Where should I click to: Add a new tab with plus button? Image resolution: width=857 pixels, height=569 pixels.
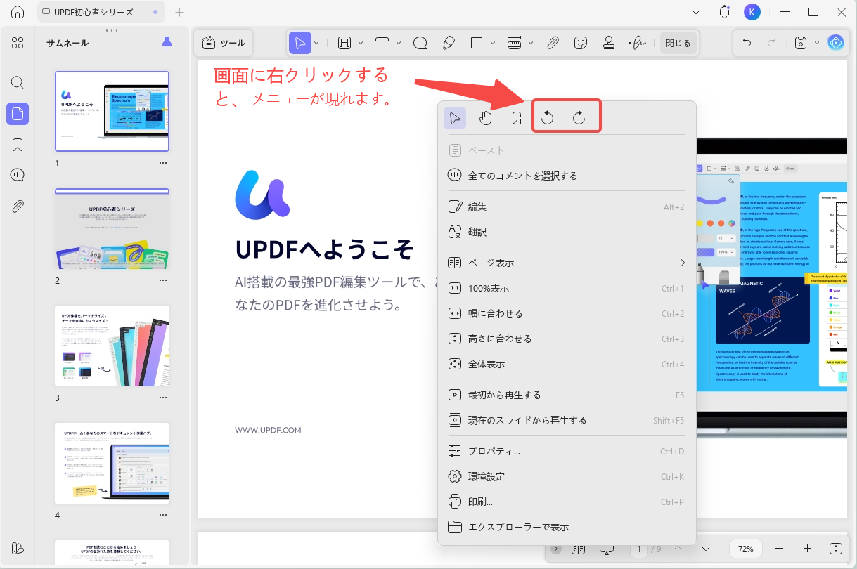point(179,12)
